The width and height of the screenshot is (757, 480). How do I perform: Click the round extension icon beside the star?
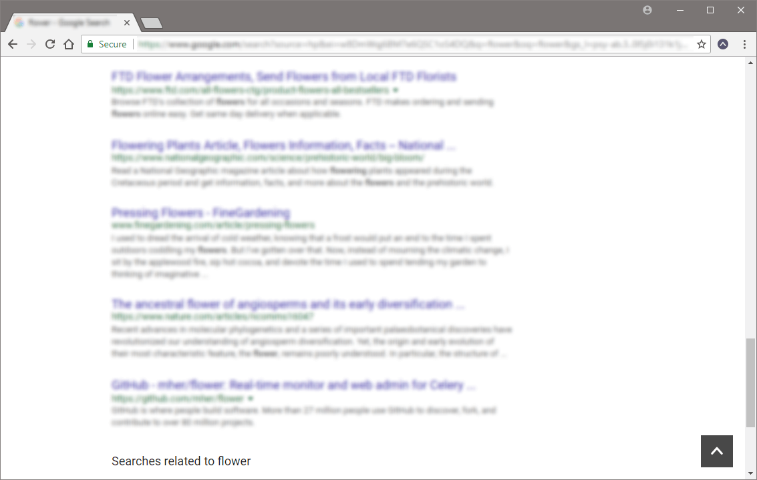coord(723,44)
